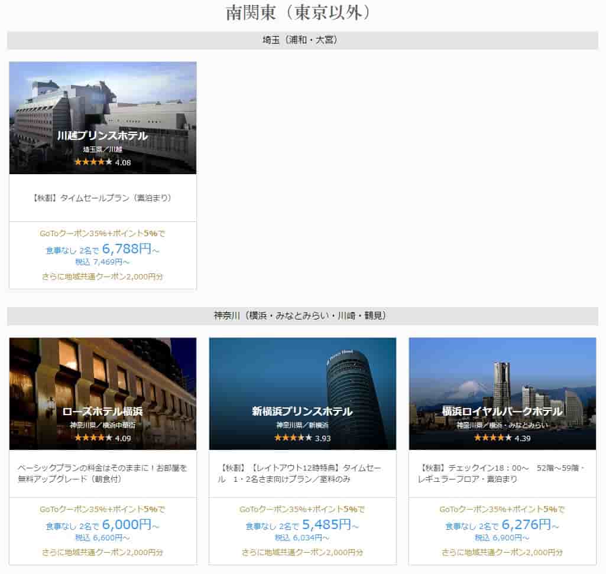Click 地域共通クーポン2,000円分 under 税込 7,469円
Screen dimensions: 606x574
pyautogui.click(x=102, y=277)
